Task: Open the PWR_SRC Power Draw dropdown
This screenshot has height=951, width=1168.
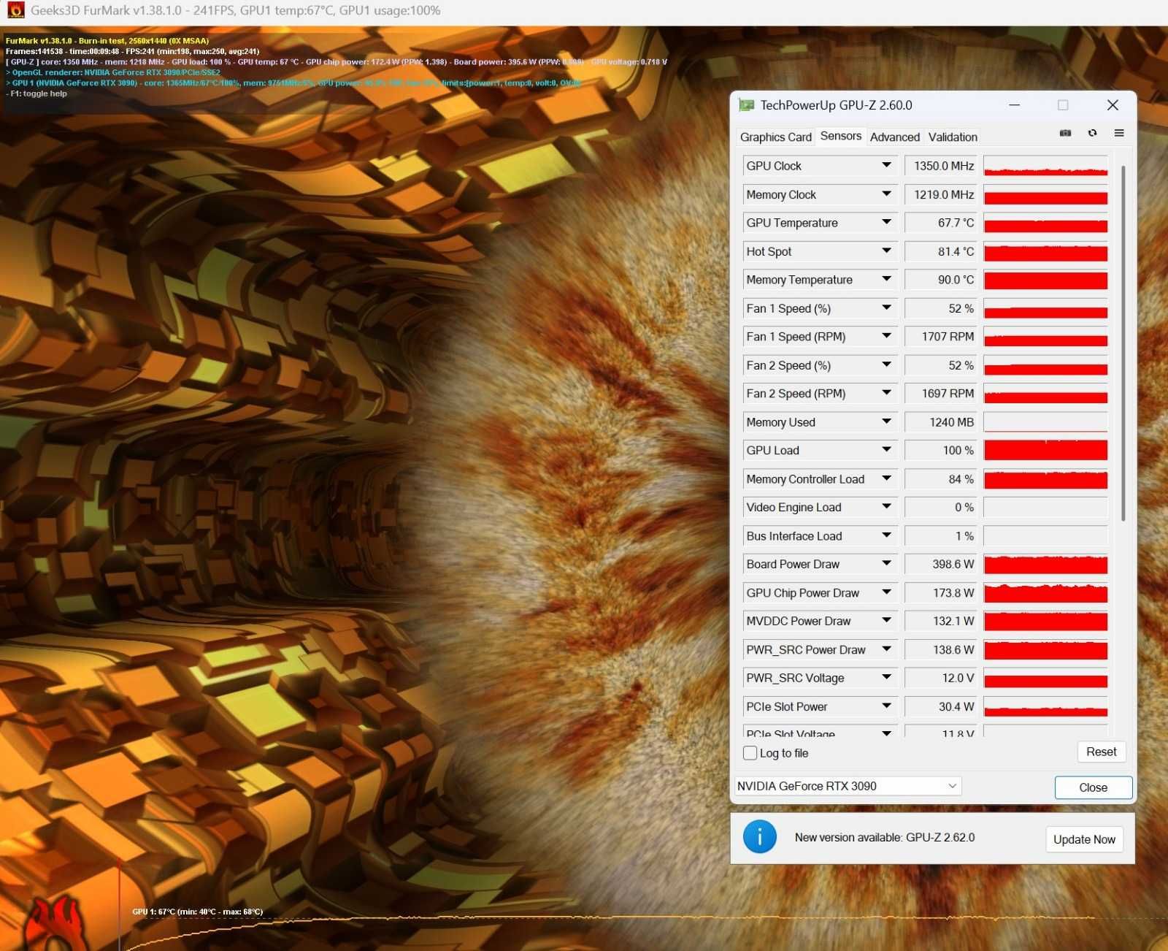Action: (886, 649)
